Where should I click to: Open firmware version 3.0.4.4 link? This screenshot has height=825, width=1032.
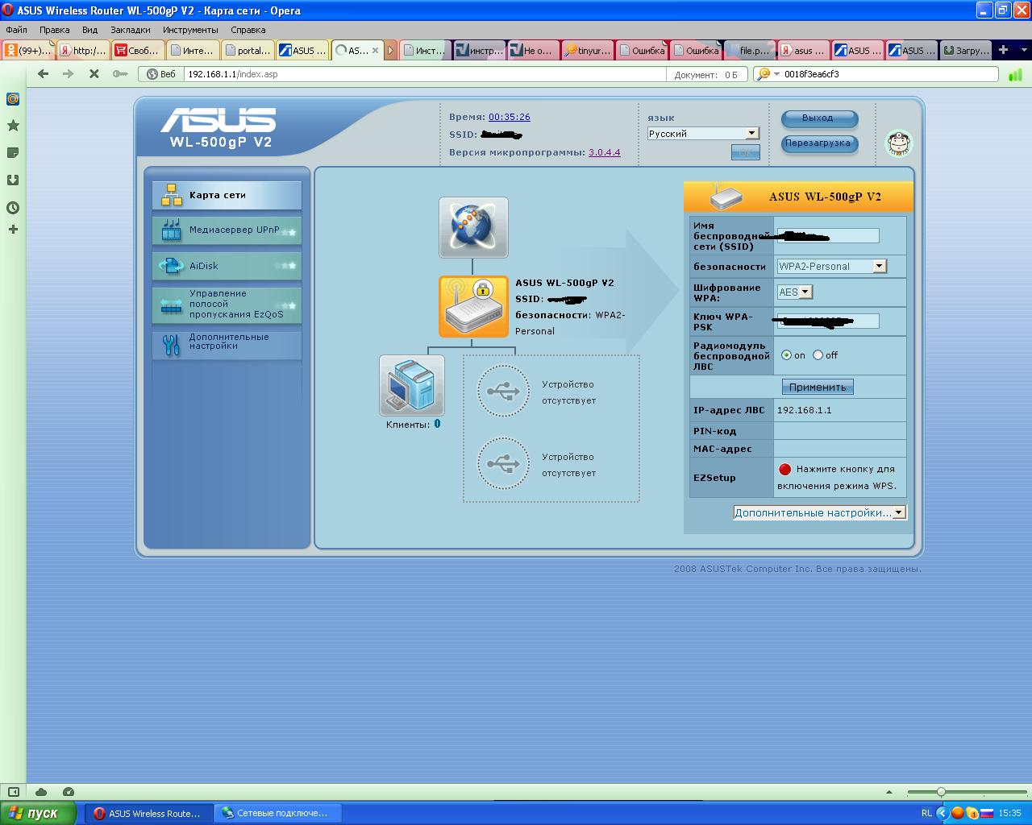coord(604,152)
